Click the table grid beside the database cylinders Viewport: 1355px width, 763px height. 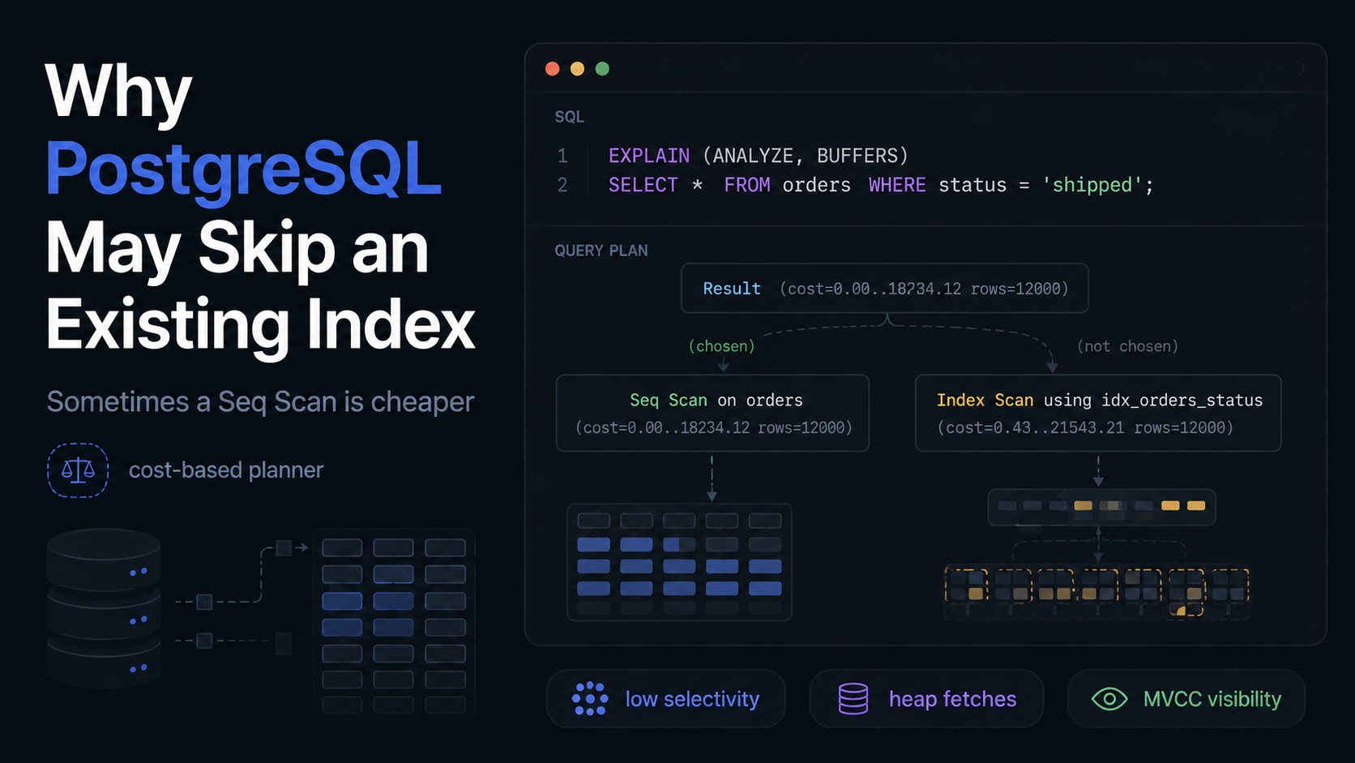pos(394,624)
